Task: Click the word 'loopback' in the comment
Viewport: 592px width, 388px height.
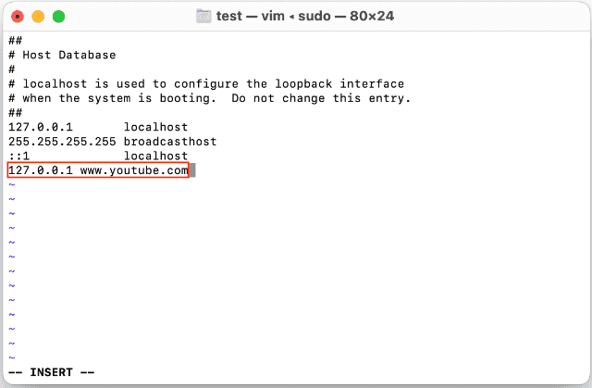Action: (303, 84)
